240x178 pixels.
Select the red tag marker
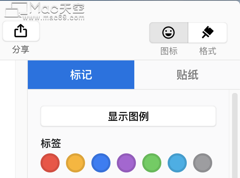(x=50, y=163)
